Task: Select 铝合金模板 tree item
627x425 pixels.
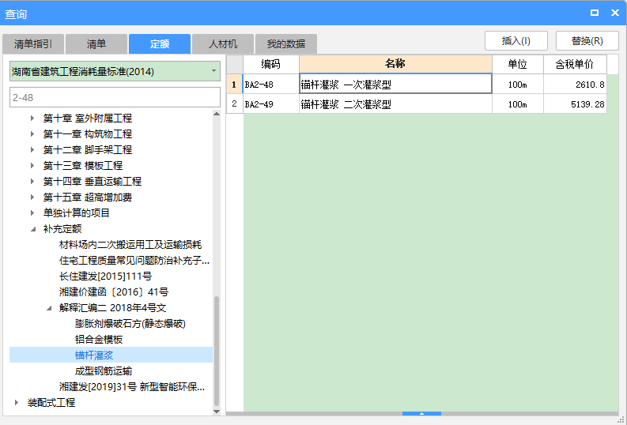Action: [x=99, y=340]
